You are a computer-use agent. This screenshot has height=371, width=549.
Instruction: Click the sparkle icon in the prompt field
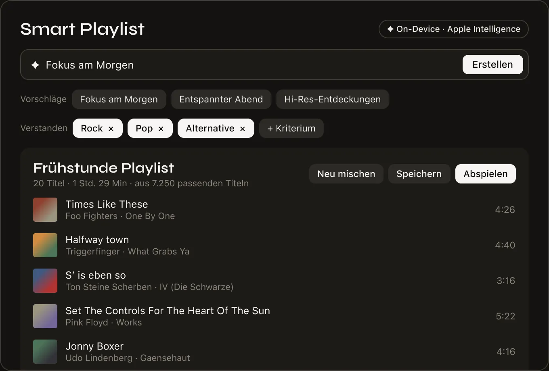click(36, 65)
